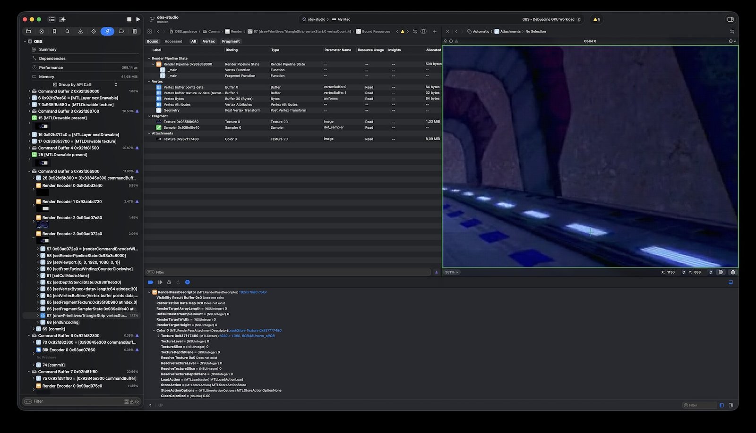This screenshot has height=433, width=756.
Task: Open the Report navigator icon on the far right
Action: (x=136, y=32)
